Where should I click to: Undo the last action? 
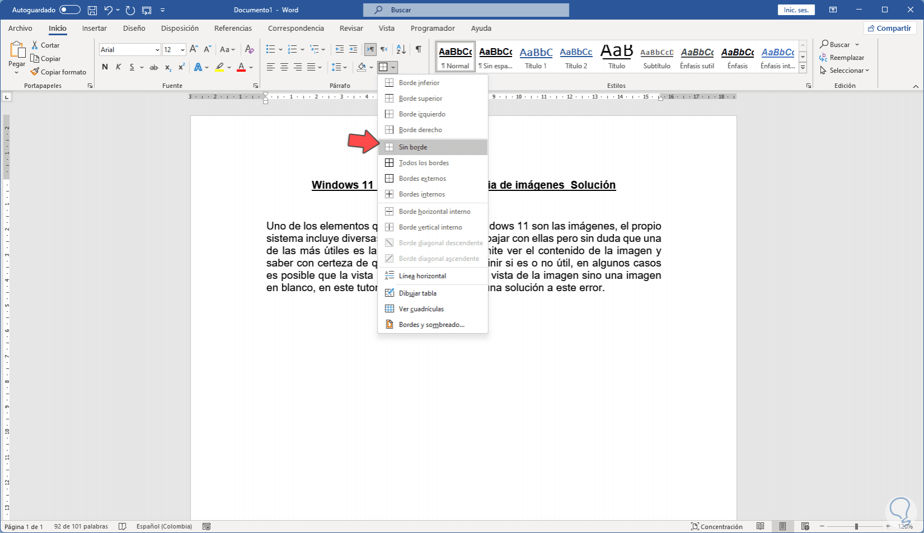coord(109,10)
